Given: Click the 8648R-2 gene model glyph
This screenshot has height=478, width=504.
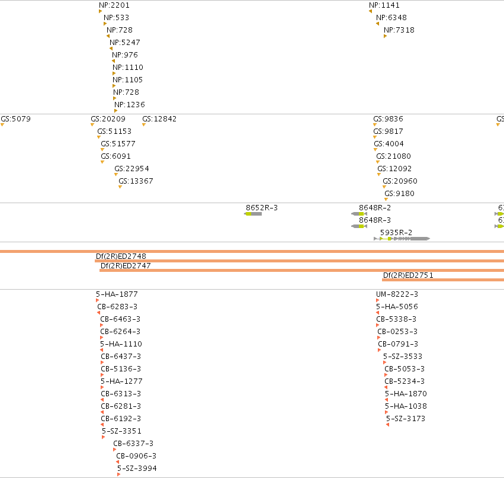Looking at the screenshot, I should (x=359, y=214).
